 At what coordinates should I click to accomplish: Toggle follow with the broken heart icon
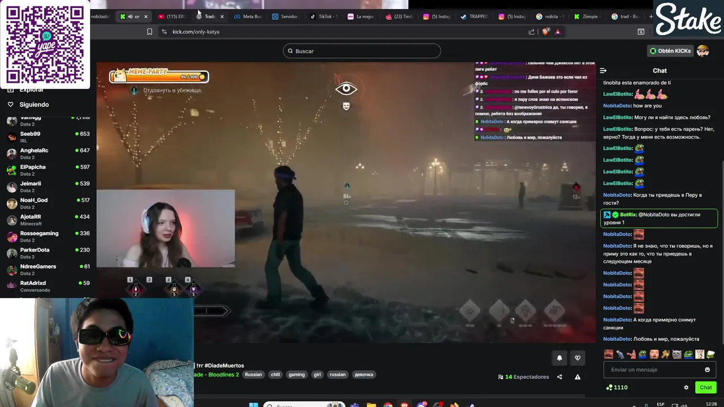[x=578, y=358]
